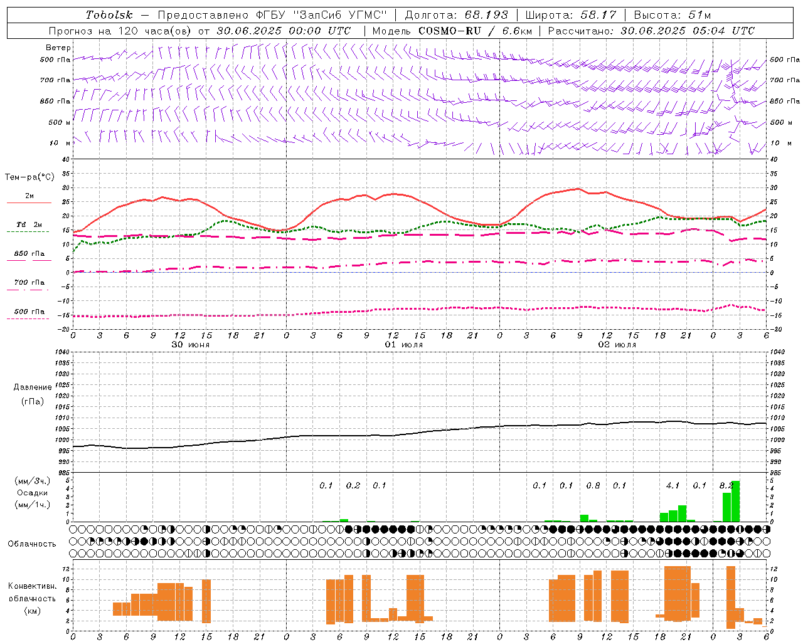
Task: Click the '(гПа)' unit label under Давление
Action: click(33, 401)
